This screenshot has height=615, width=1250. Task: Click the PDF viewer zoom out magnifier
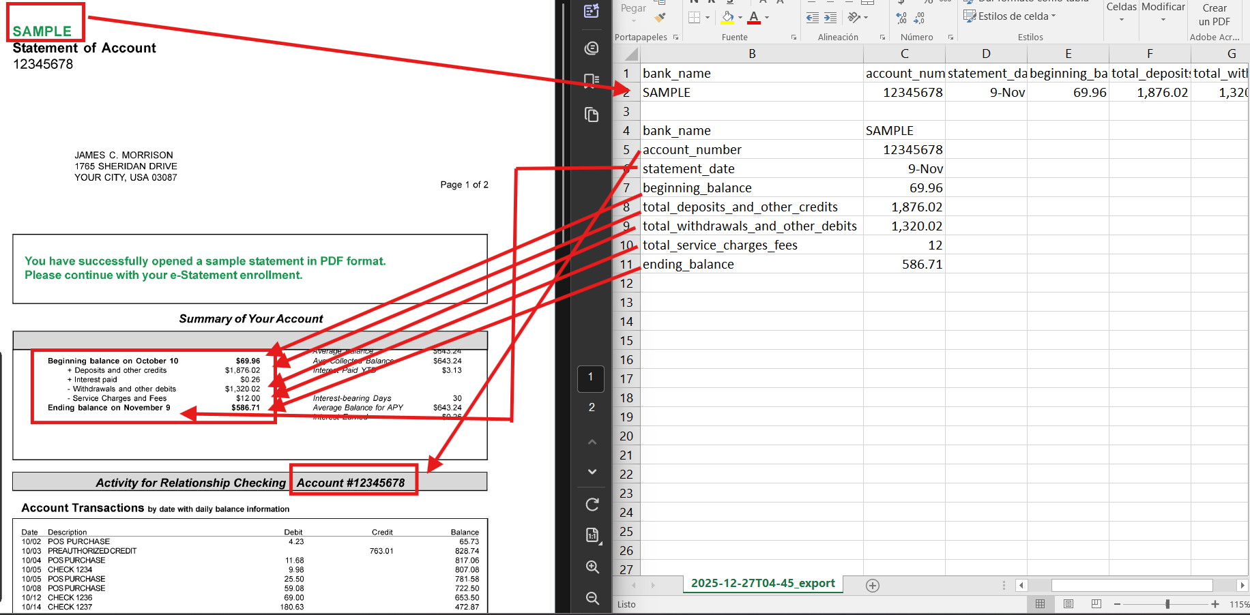[592, 598]
